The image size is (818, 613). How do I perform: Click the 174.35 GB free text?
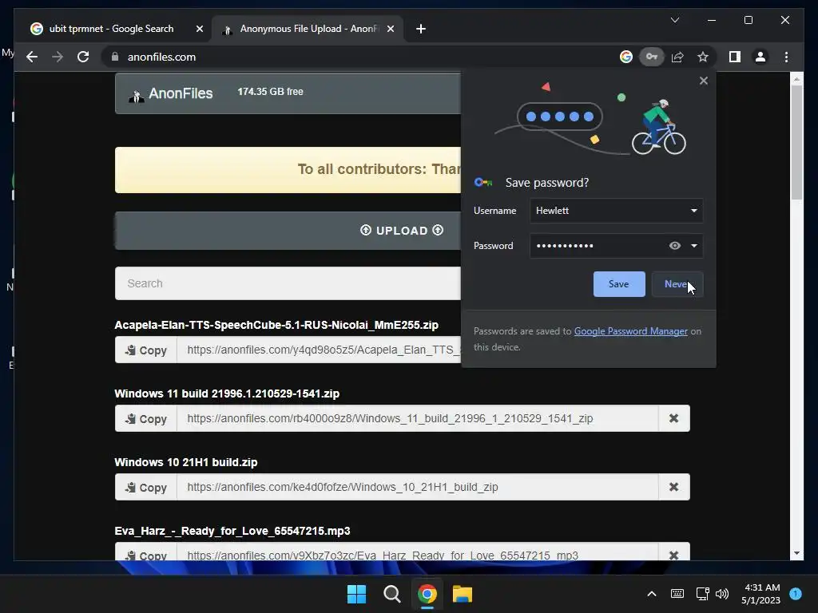click(270, 92)
